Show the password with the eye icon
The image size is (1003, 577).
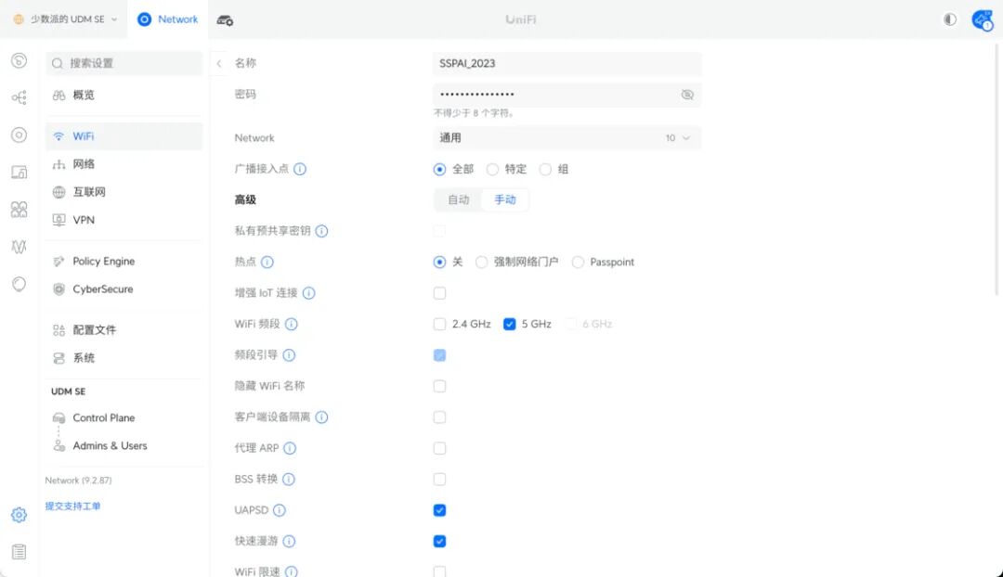point(687,95)
